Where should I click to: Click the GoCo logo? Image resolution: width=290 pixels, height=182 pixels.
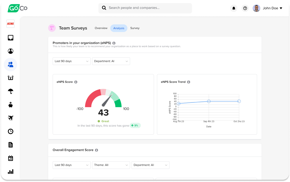17,8
